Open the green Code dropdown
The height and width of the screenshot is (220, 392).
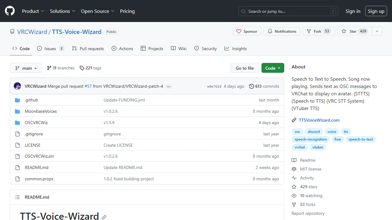(x=273, y=68)
